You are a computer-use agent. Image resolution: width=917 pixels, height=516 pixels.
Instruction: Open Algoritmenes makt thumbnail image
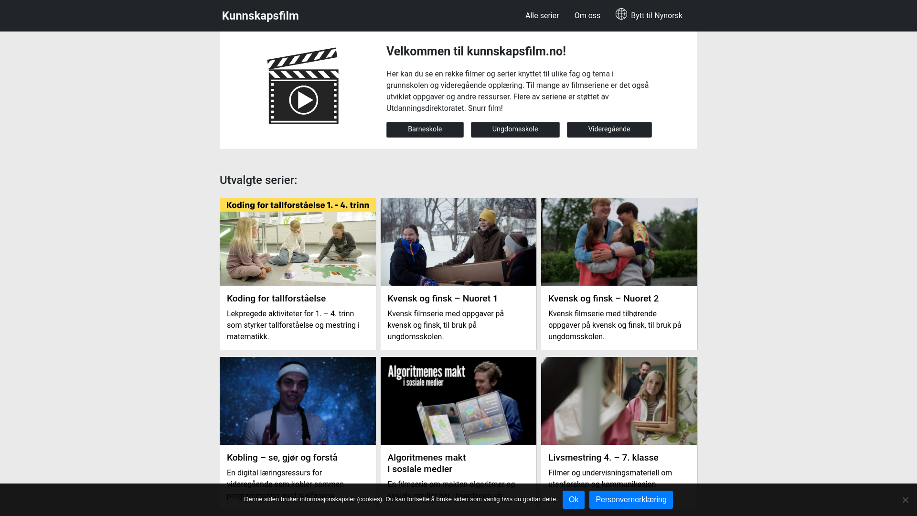(458, 401)
